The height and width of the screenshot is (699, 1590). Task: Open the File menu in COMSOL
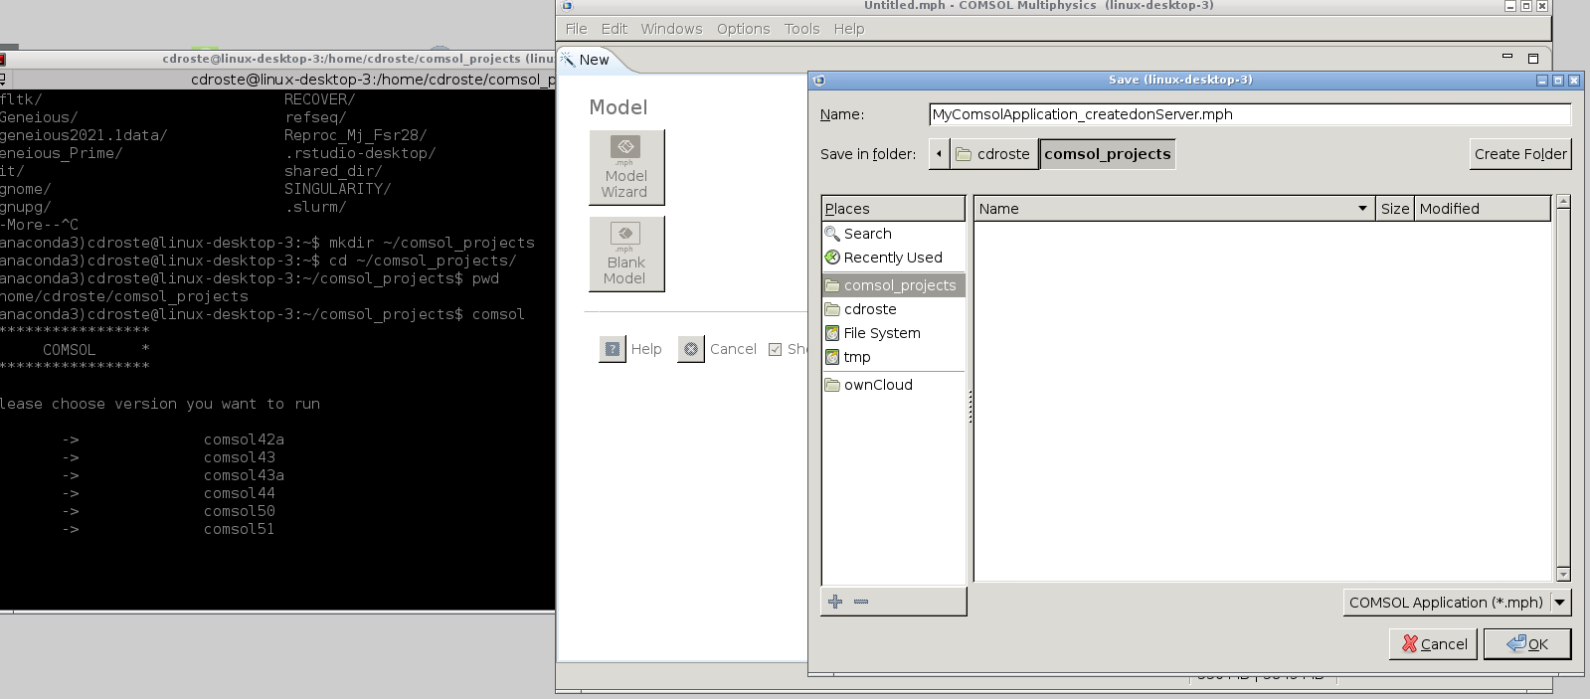[x=577, y=29]
